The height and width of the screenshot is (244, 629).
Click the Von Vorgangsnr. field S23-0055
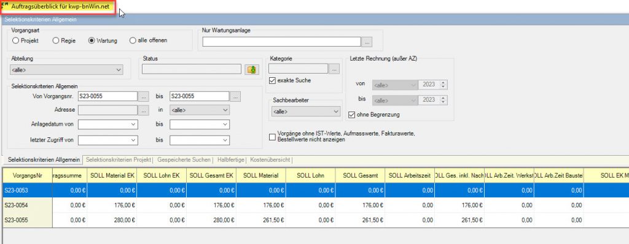tap(108, 96)
